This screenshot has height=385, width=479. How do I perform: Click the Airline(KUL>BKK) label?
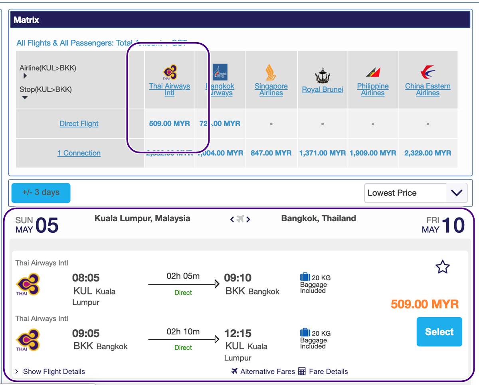tap(48, 68)
